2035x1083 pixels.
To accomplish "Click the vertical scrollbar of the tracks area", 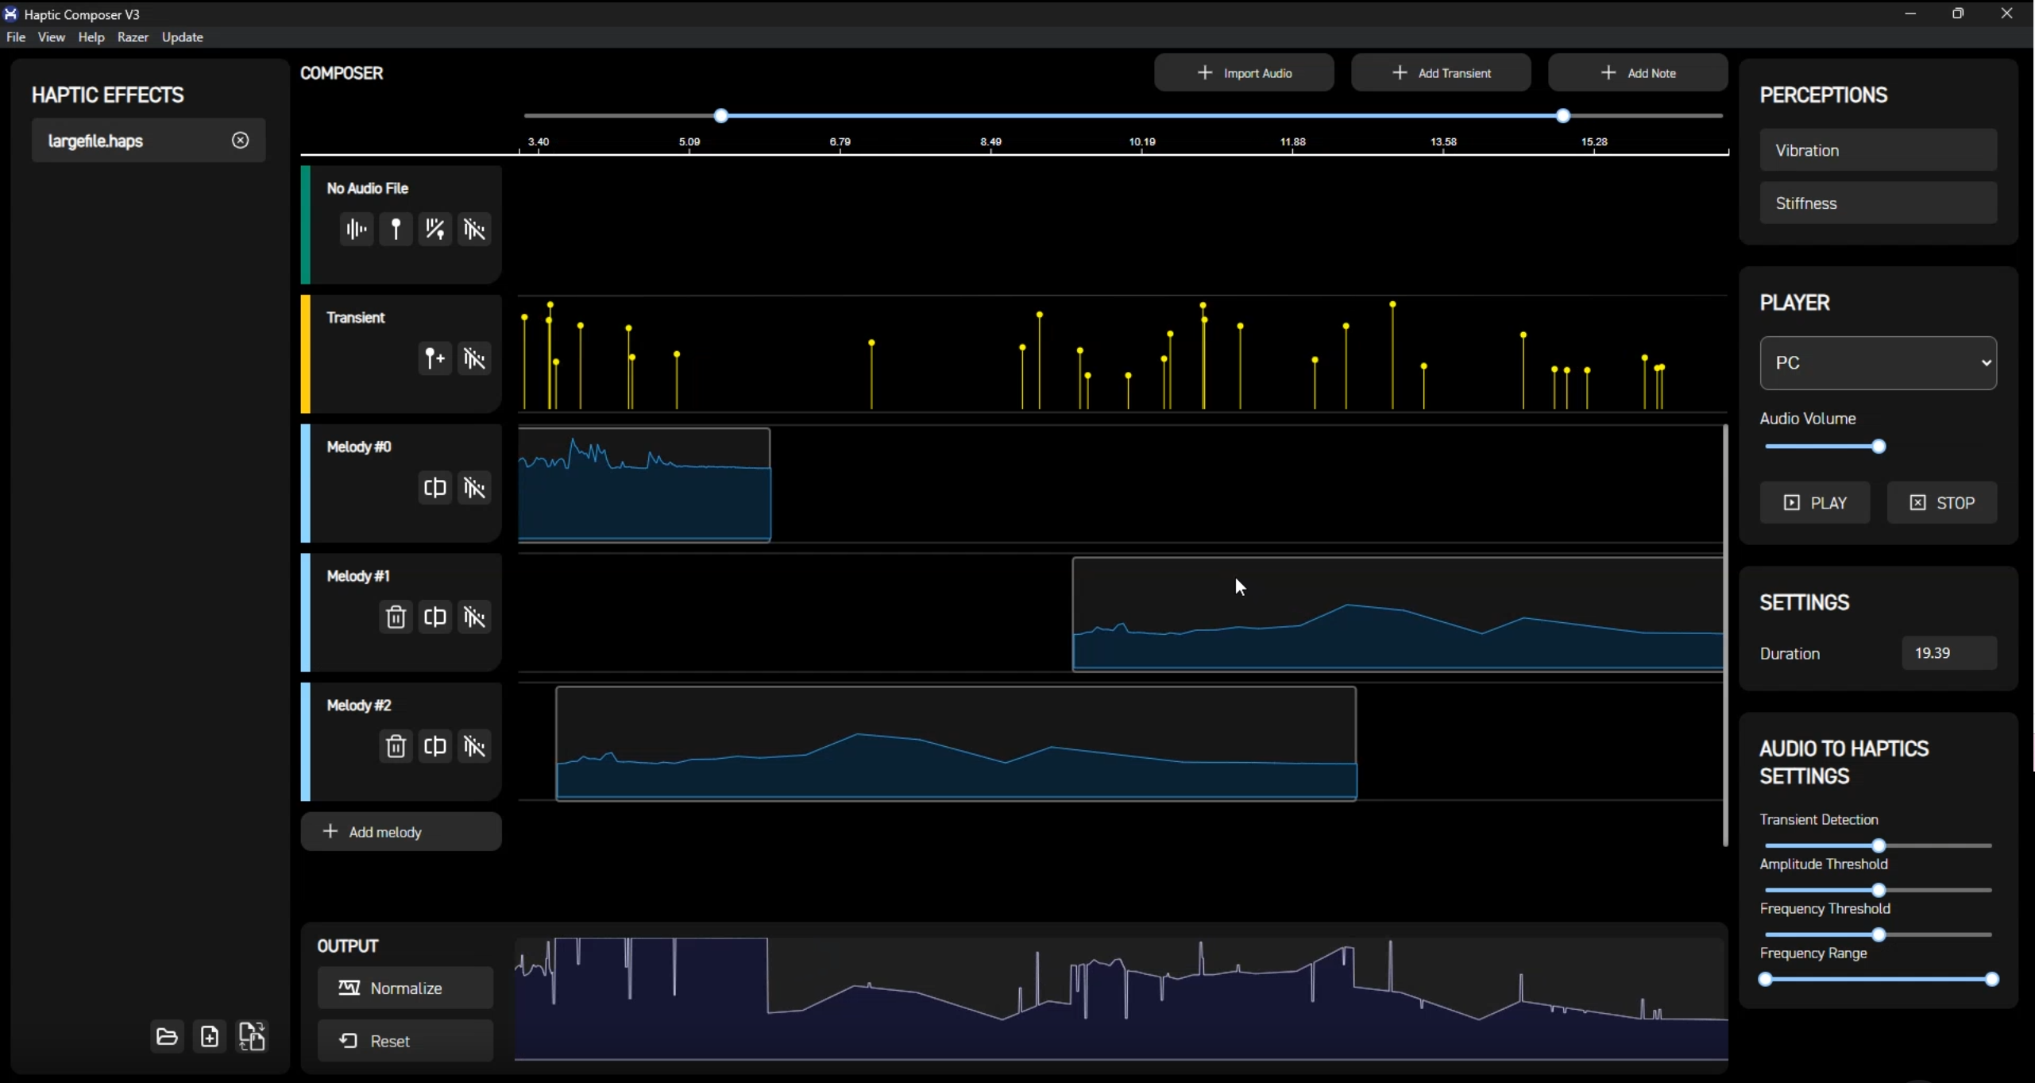I will point(1725,636).
